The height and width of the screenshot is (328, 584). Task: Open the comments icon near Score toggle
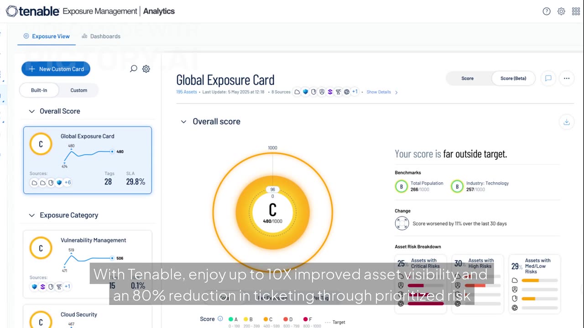[x=548, y=78]
